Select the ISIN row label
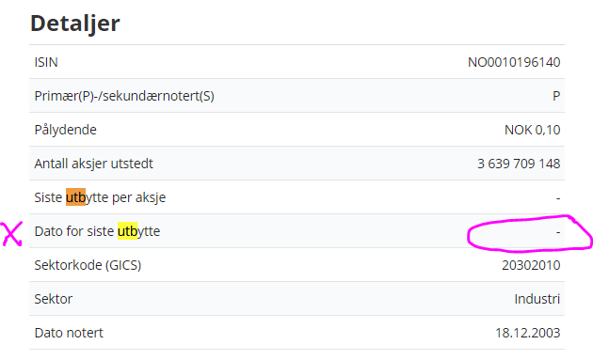This screenshot has width=593, height=360. coord(46,62)
